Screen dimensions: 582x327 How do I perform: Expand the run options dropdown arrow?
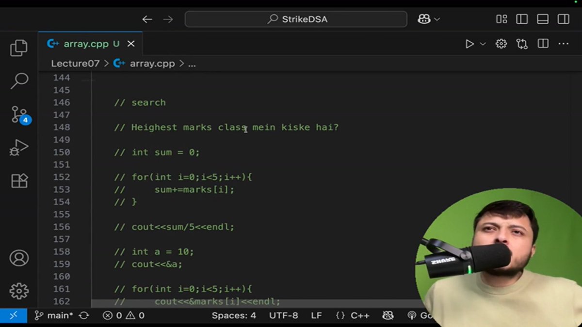pyautogui.click(x=483, y=44)
